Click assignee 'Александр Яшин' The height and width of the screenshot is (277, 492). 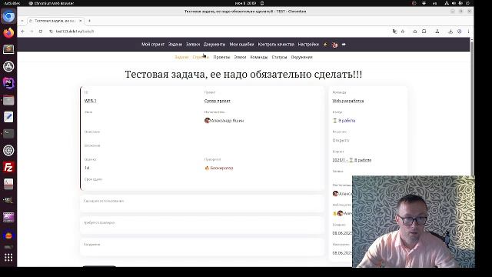pyautogui.click(x=224, y=121)
